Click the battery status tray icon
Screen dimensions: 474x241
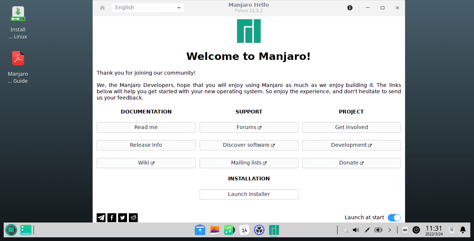point(378,230)
